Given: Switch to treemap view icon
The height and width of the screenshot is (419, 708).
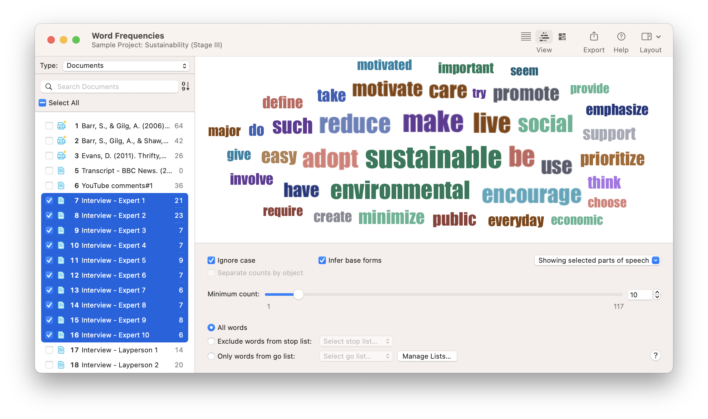Looking at the screenshot, I should pyautogui.click(x=562, y=37).
